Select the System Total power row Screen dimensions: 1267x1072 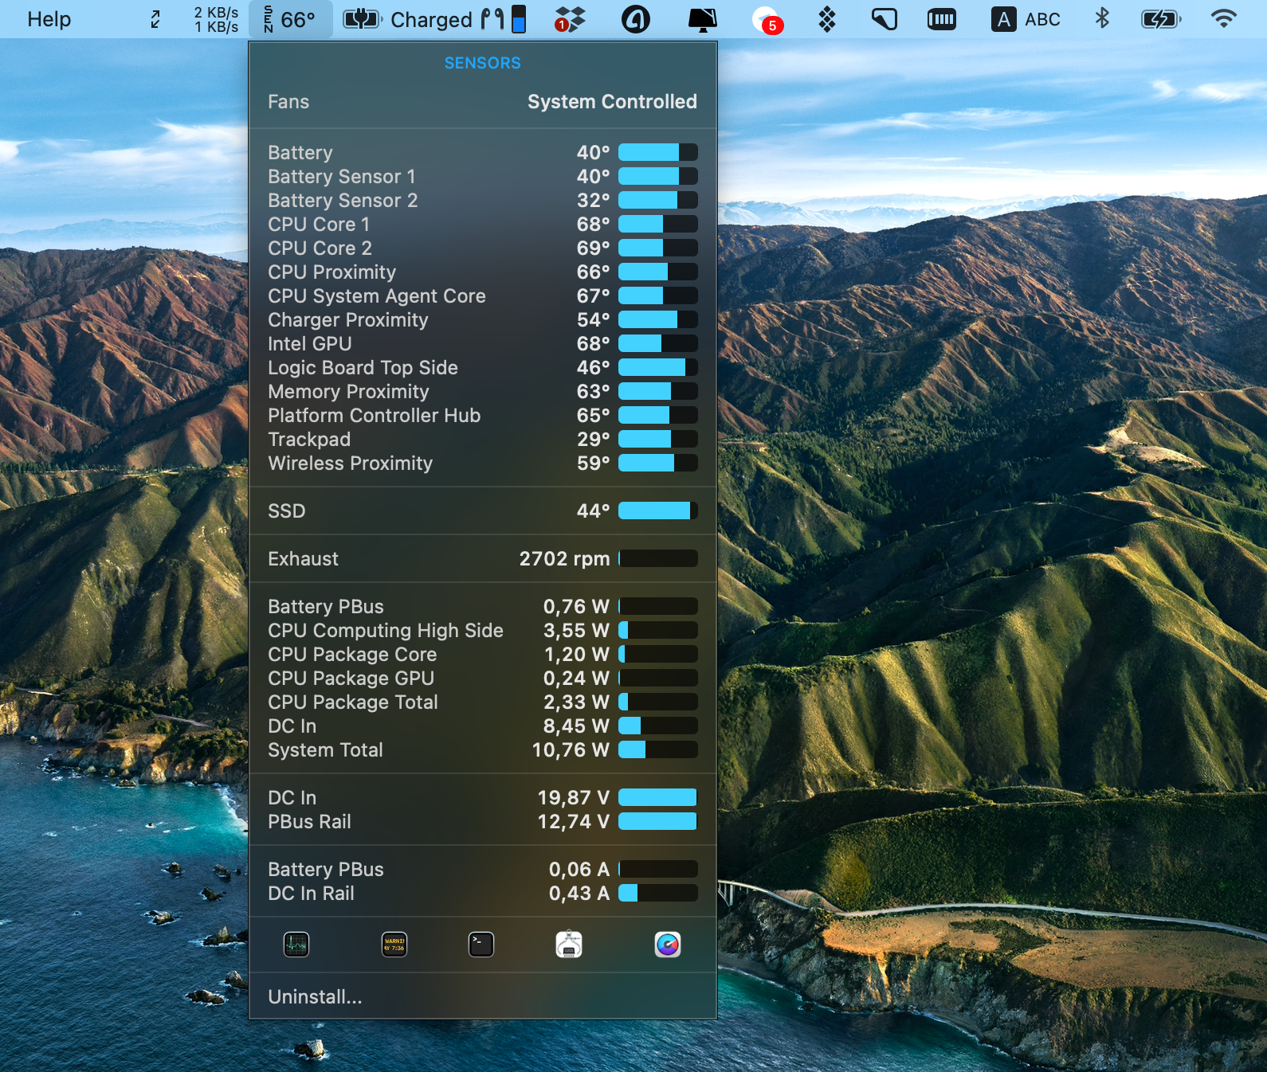tap(483, 749)
